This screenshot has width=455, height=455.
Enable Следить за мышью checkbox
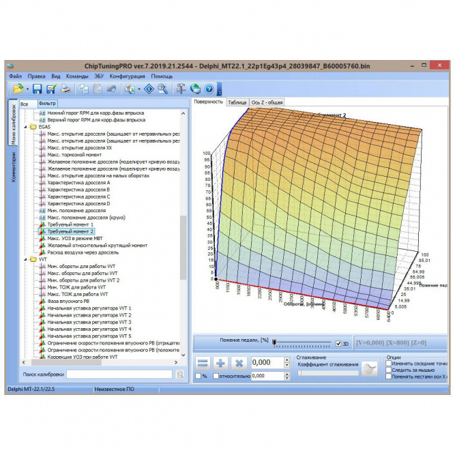(x=388, y=370)
